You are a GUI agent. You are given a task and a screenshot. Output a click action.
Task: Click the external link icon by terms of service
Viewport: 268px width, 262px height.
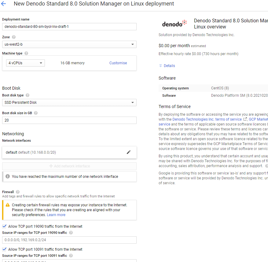[x=245, y=119]
